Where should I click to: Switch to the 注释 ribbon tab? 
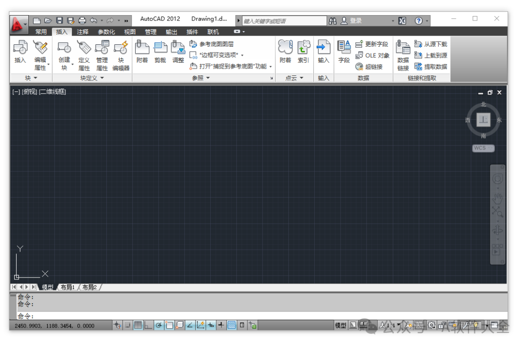click(x=82, y=32)
